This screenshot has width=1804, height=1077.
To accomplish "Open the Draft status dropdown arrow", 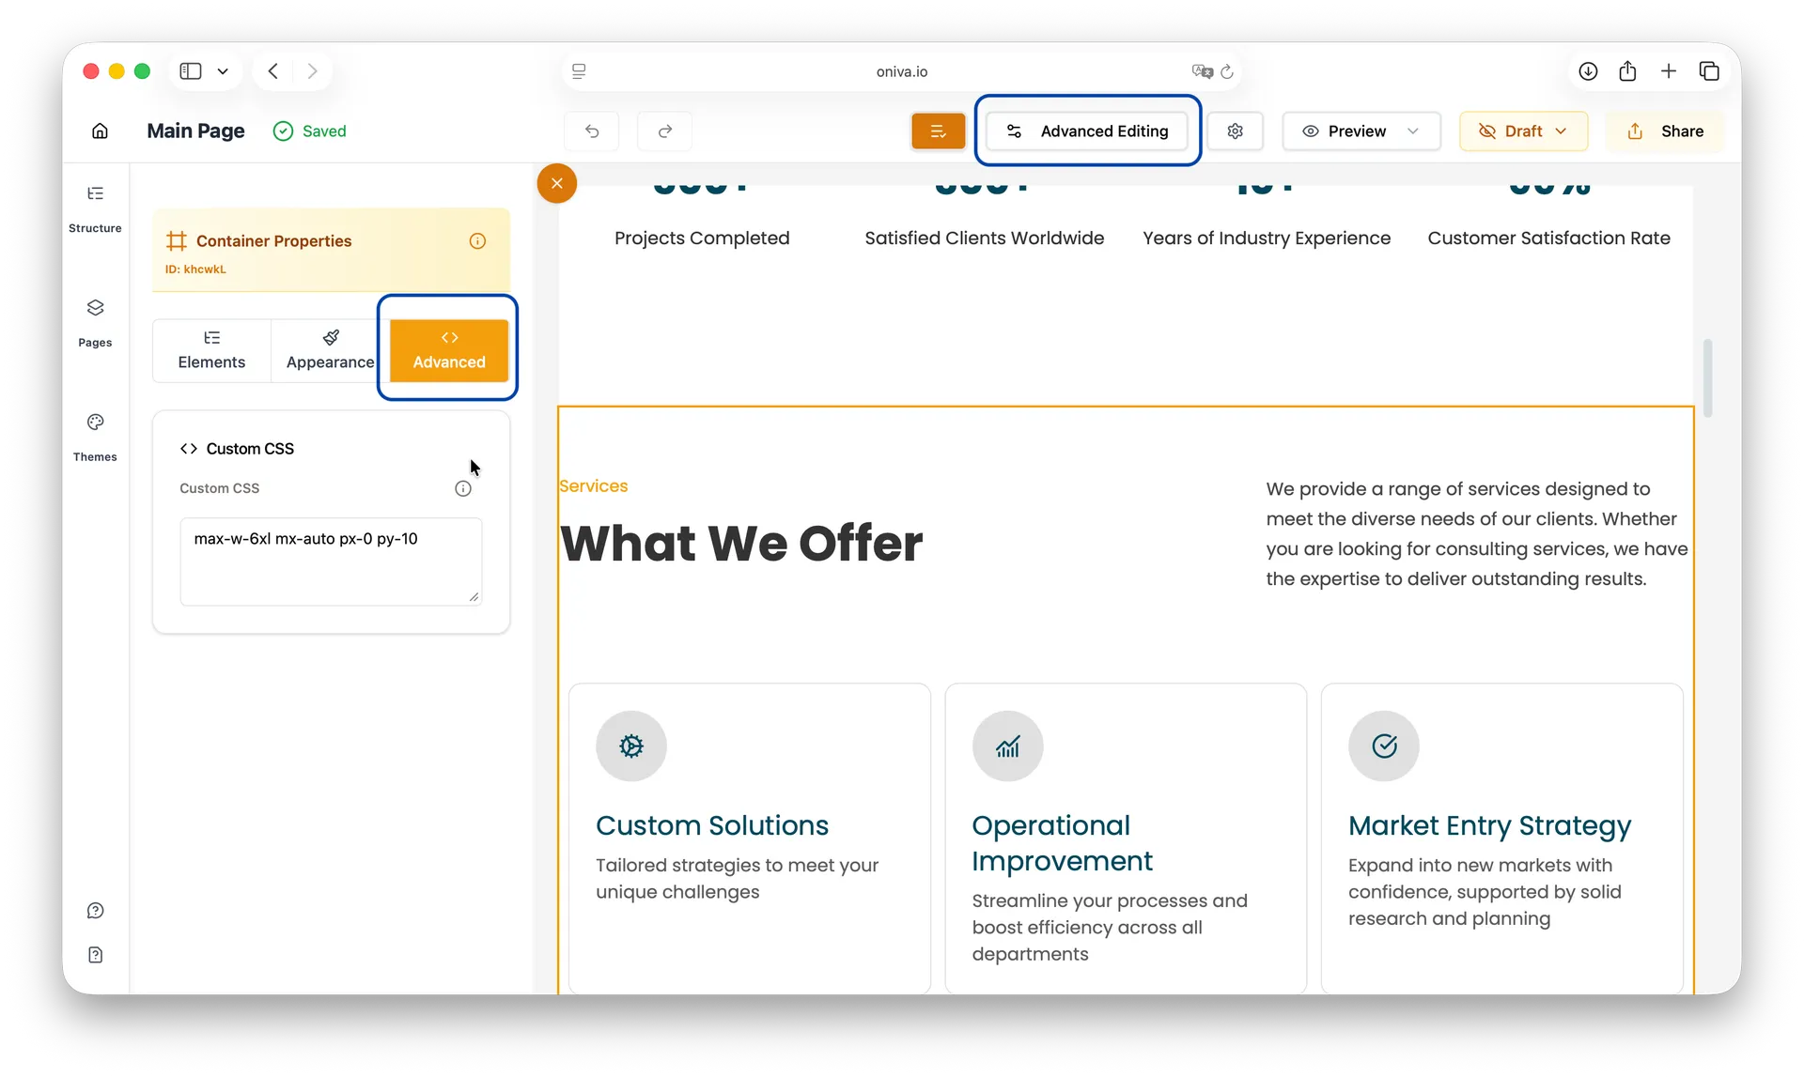I will 1562,131.
